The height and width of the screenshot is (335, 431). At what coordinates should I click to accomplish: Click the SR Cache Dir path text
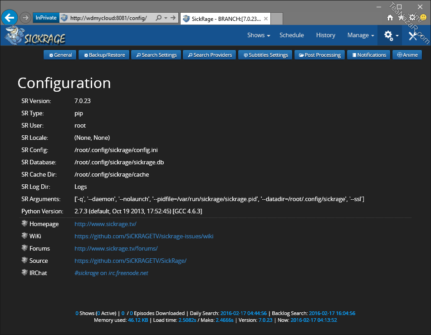(112, 174)
